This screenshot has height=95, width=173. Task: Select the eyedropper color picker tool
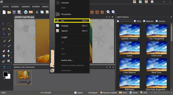pyautogui.click(x=5, y=41)
